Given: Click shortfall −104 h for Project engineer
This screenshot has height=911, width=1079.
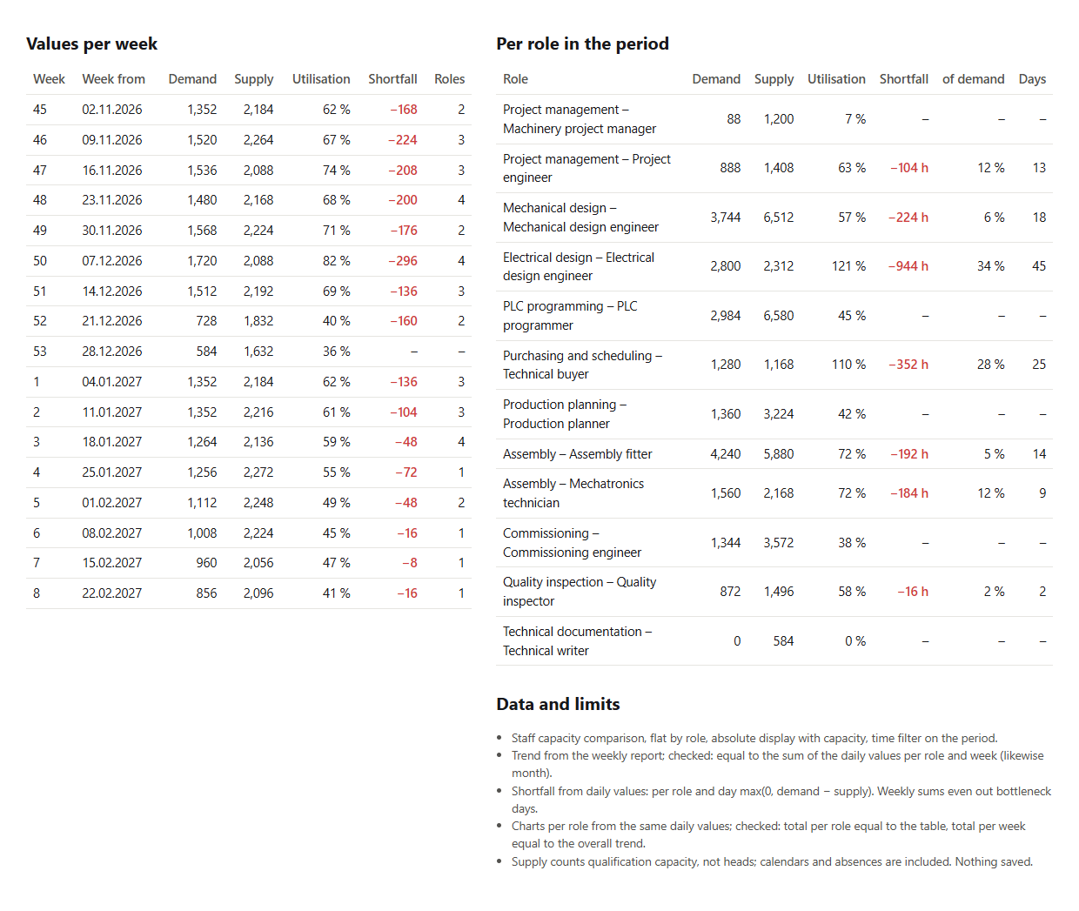Looking at the screenshot, I should tap(908, 168).
